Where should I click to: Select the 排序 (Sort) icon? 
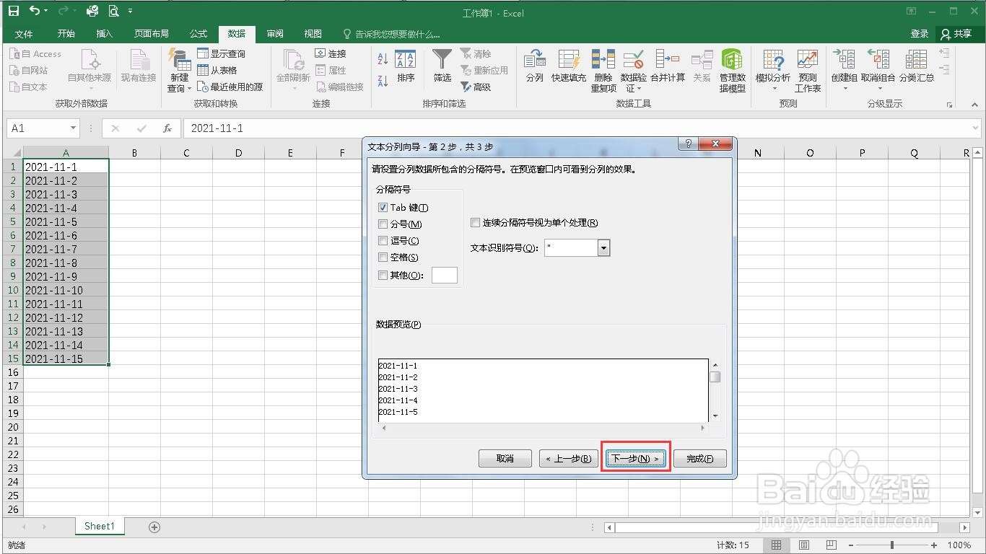pos(406,65)
